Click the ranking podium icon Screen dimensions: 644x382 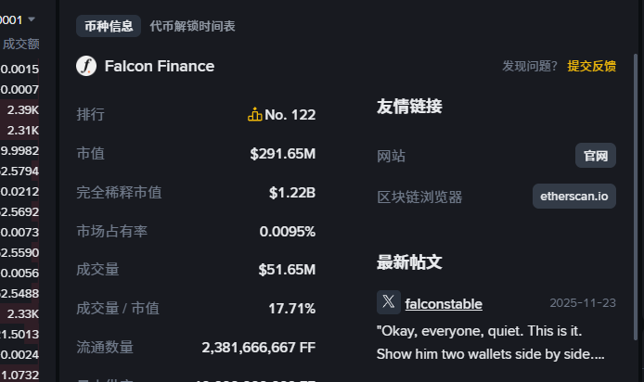tap(255, 115)
